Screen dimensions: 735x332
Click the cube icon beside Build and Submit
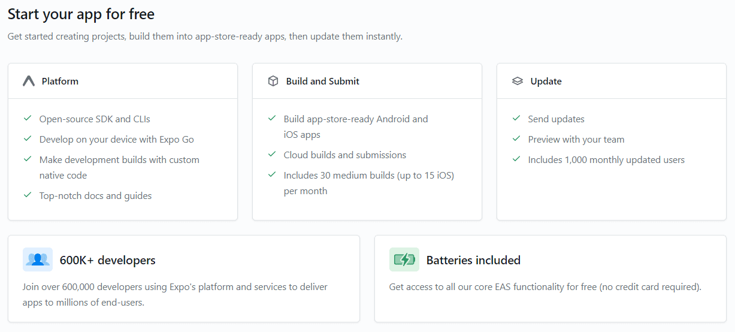pyautogui.click(x=273, y=81)
